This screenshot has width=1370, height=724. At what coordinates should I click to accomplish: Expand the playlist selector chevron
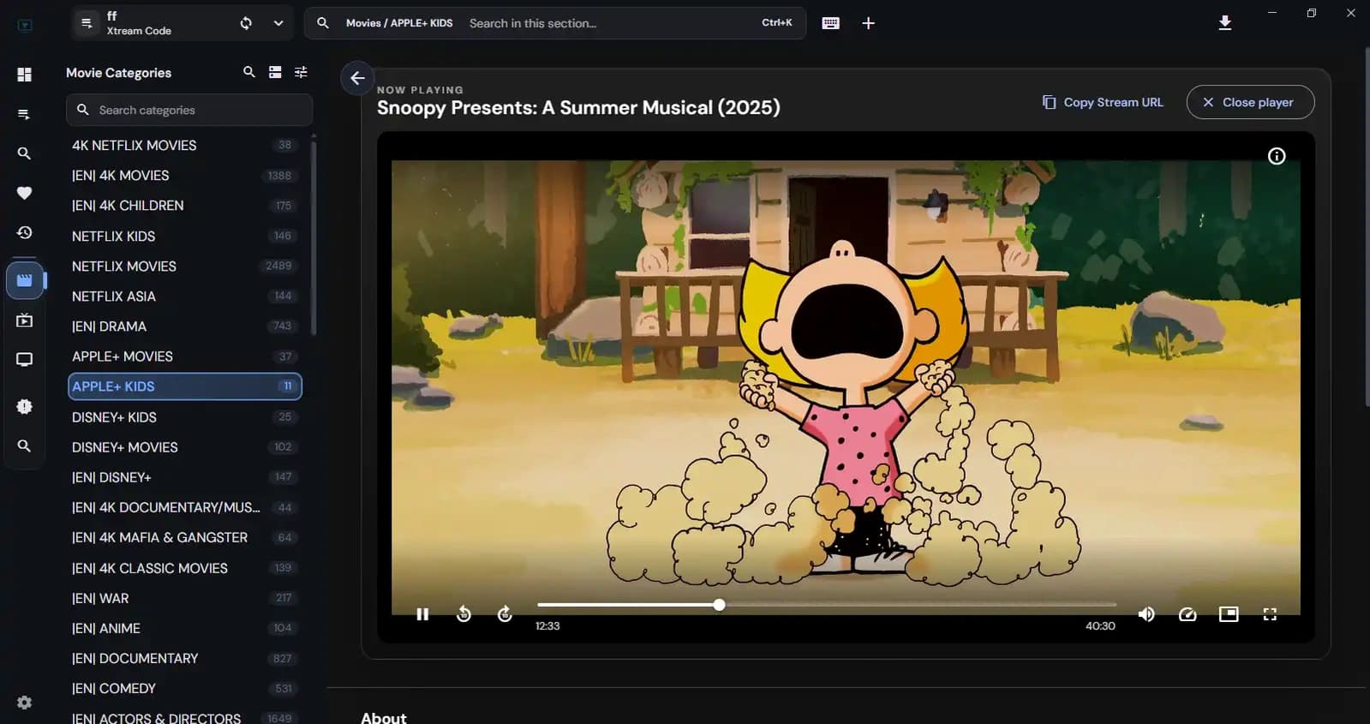[278, 23]
